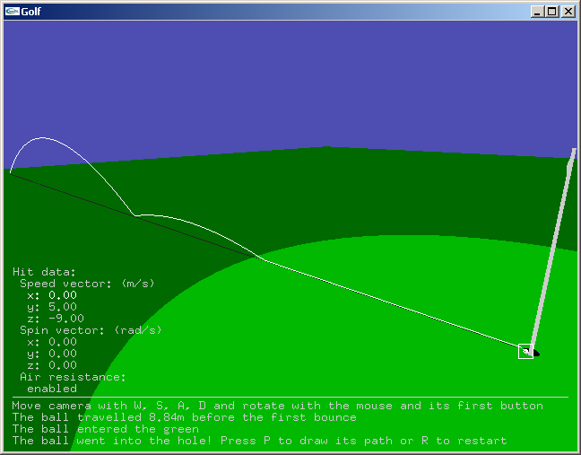The image size is (581, 455).
Task: Click the 'travelled 8.84m before the first bounce' line
Action: coord(184,417)
